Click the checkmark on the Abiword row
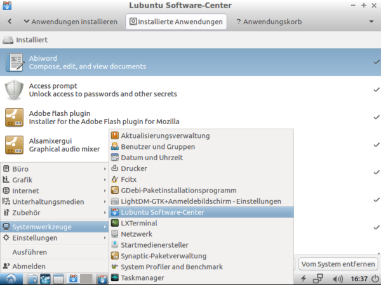The width and height of the screenshot is (381, 285). click(x=377, y=62)
